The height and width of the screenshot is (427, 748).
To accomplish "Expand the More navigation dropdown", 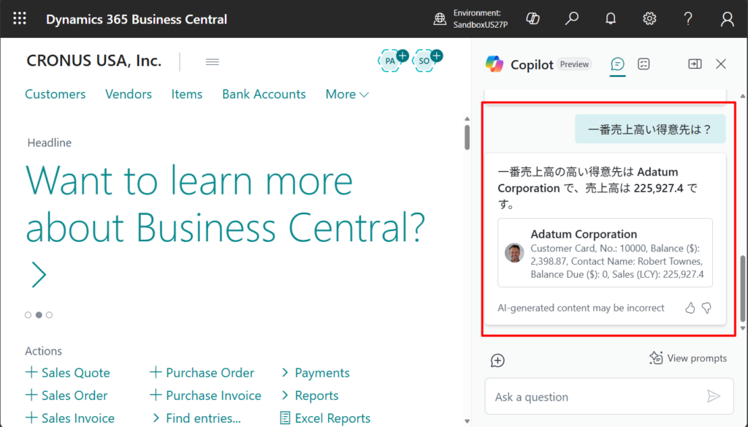I will coord(347,94).
